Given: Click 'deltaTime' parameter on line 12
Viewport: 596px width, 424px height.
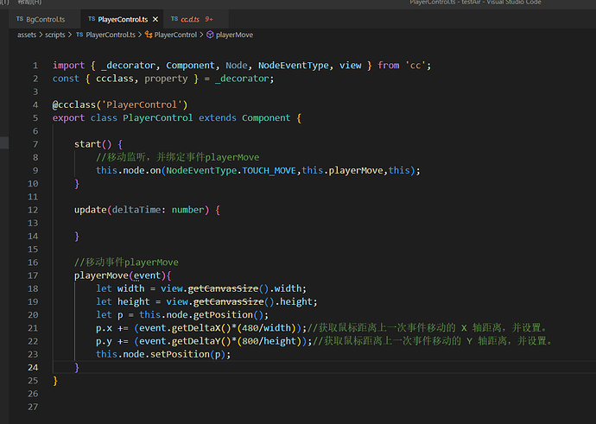Looking at the screenshot, I should point(136,210).
